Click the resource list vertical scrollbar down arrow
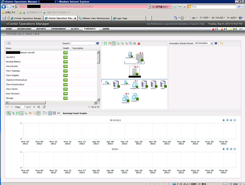245x185 pixels. tap(98, 99)
